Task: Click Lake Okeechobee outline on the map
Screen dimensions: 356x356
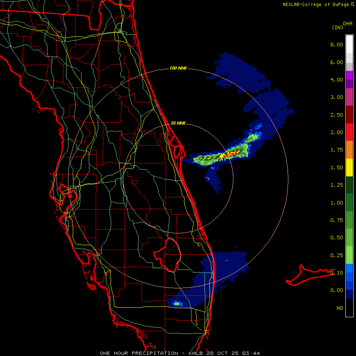Action: pos(167,255)
